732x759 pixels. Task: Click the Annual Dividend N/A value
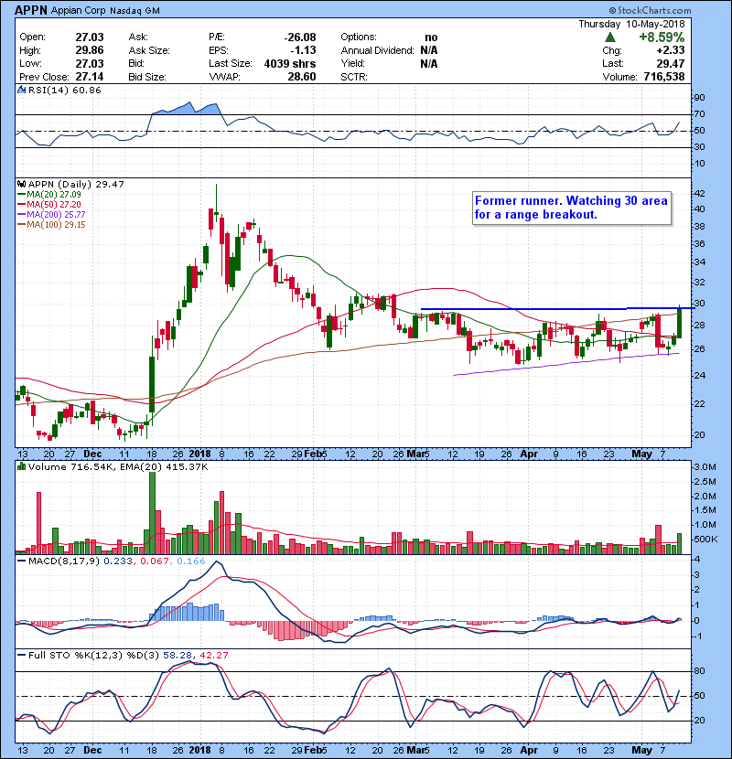click(x=429, y=50)
